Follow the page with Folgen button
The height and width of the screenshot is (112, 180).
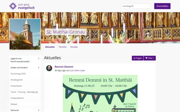pyautogui.click(x=137, y=58)
